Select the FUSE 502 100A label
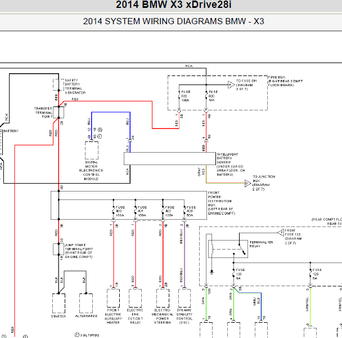The height and width of the screenshot is (338, 342). point(186,96)
